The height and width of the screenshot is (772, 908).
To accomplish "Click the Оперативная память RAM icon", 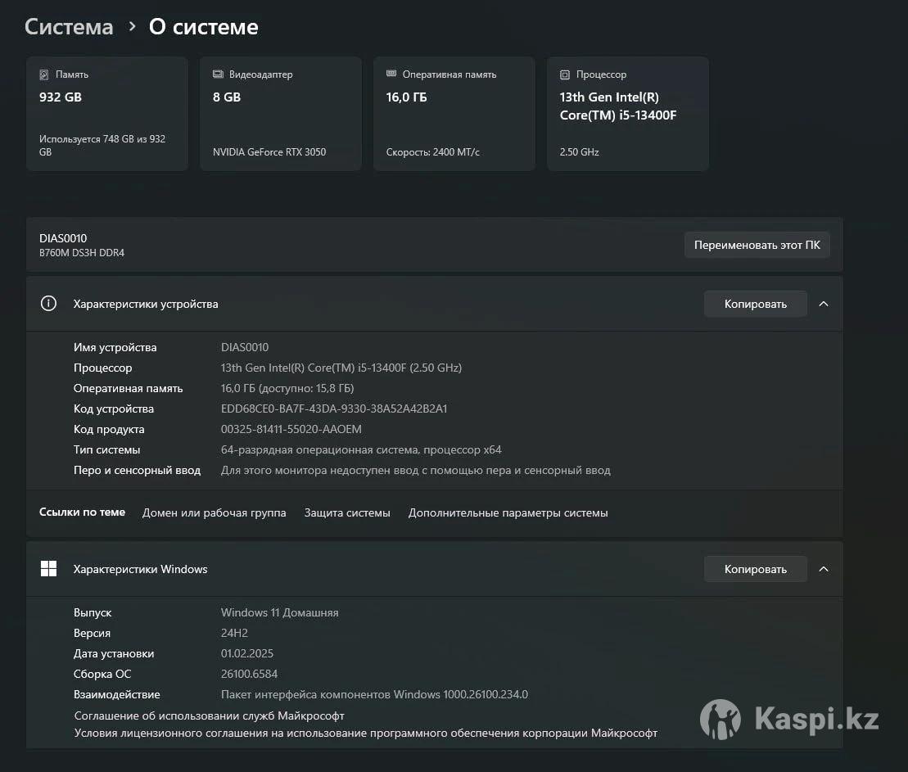I will click(391, 74).
